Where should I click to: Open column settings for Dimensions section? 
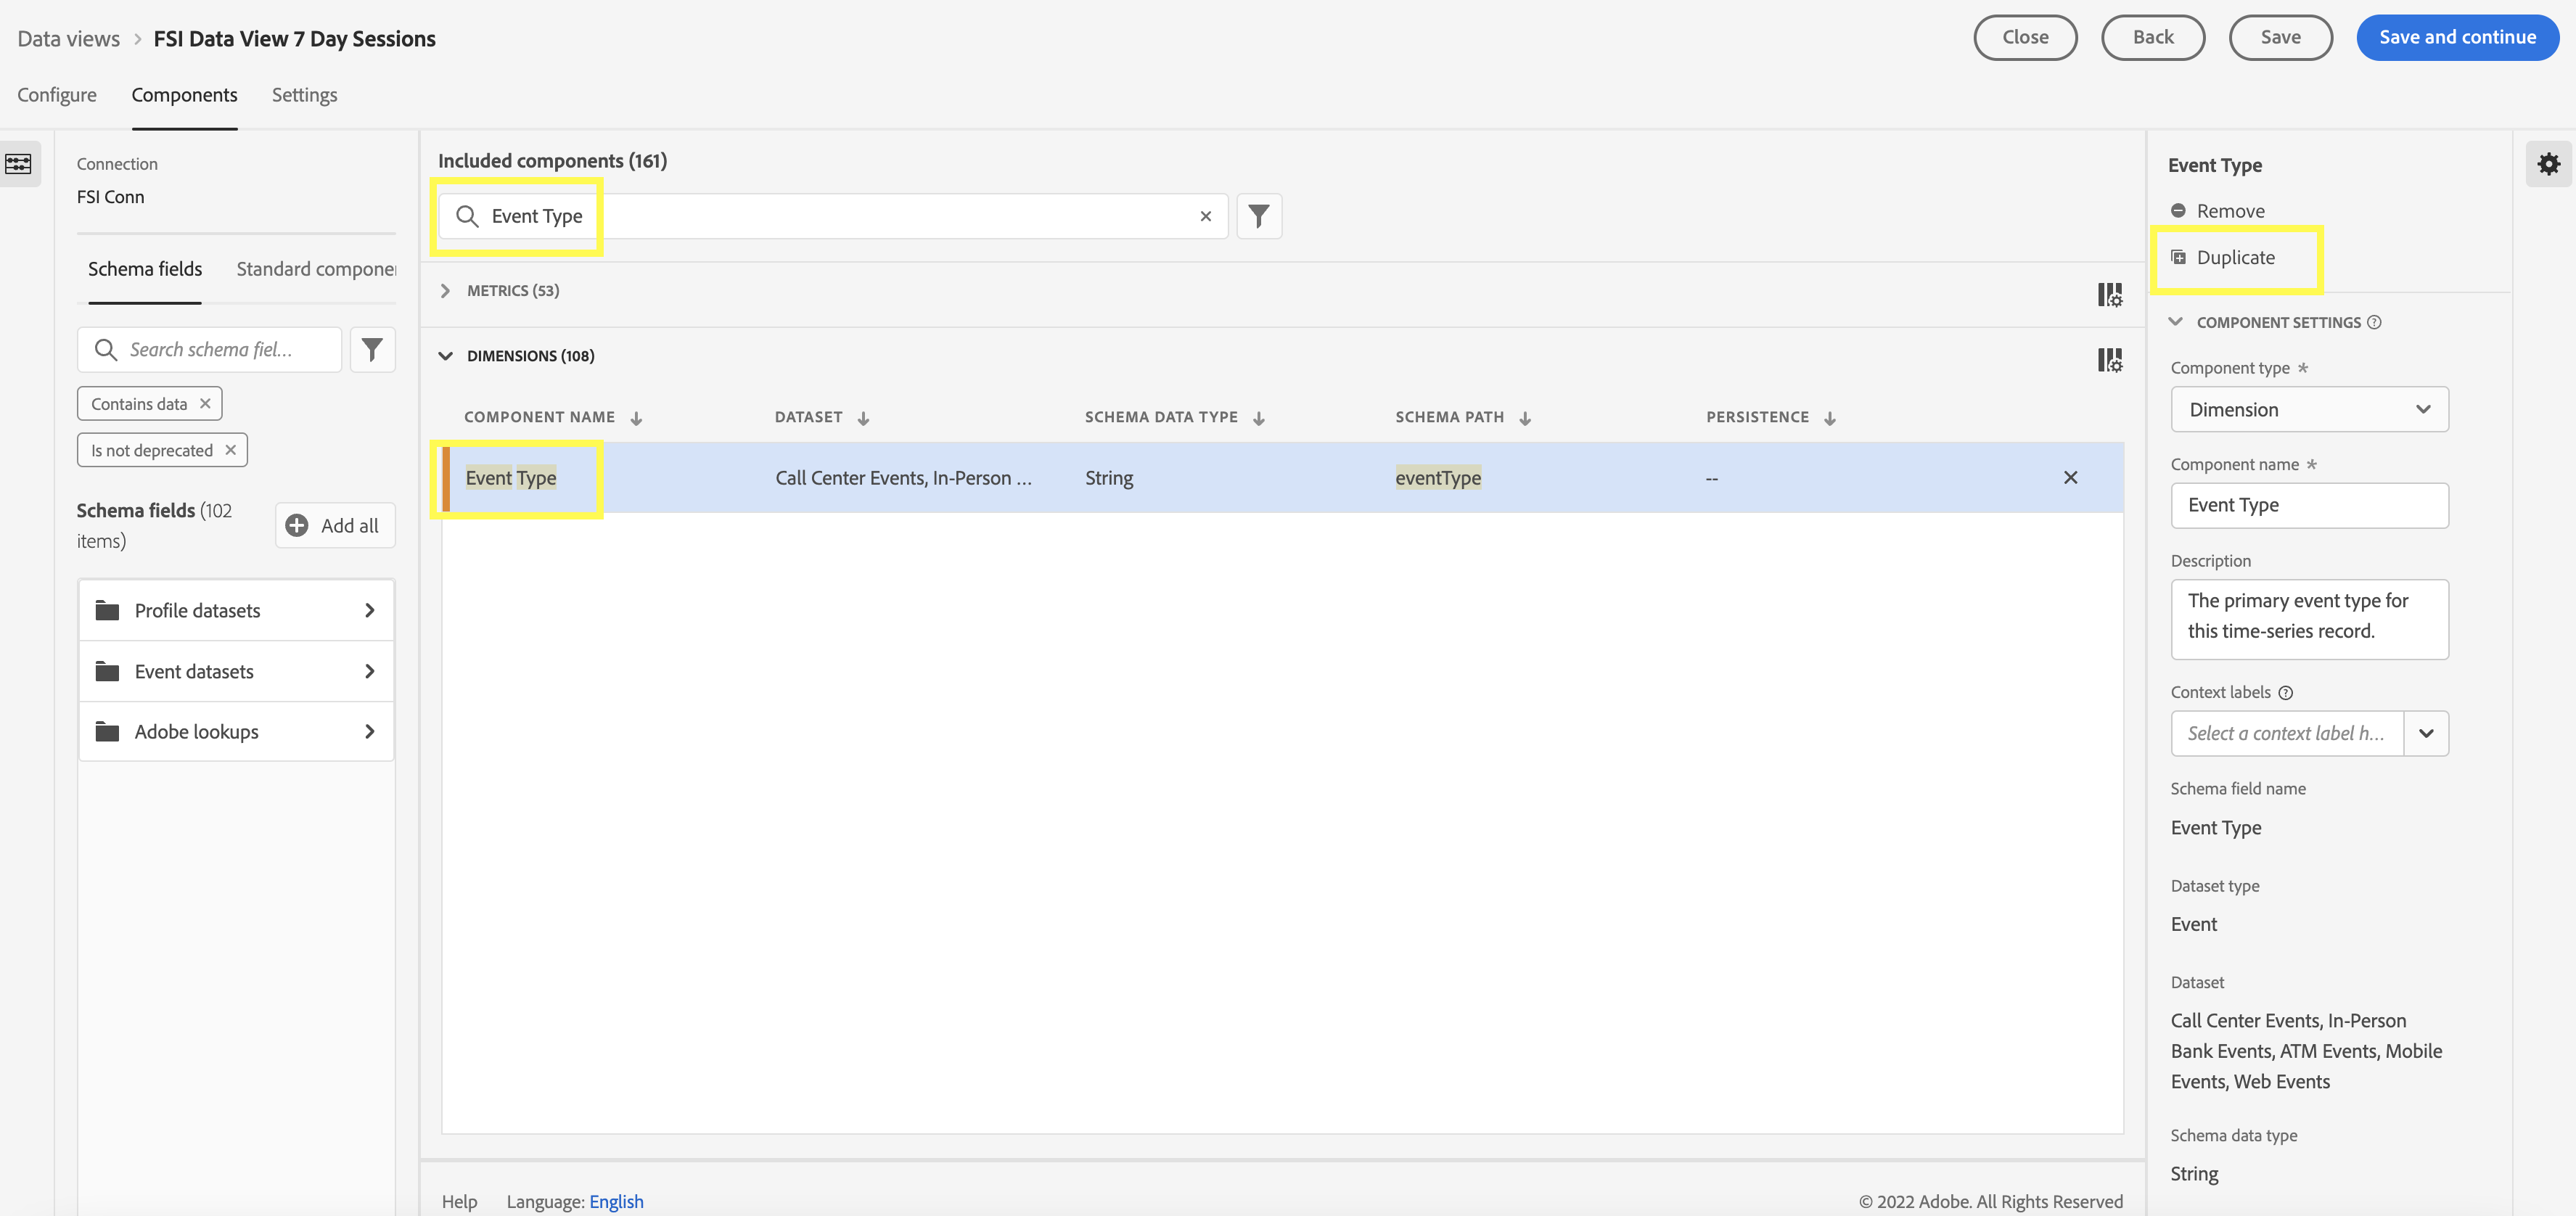point(2109,360)
